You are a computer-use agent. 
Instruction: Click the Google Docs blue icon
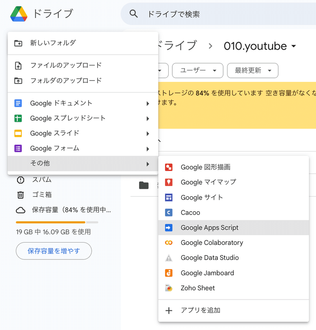[18, 103]
